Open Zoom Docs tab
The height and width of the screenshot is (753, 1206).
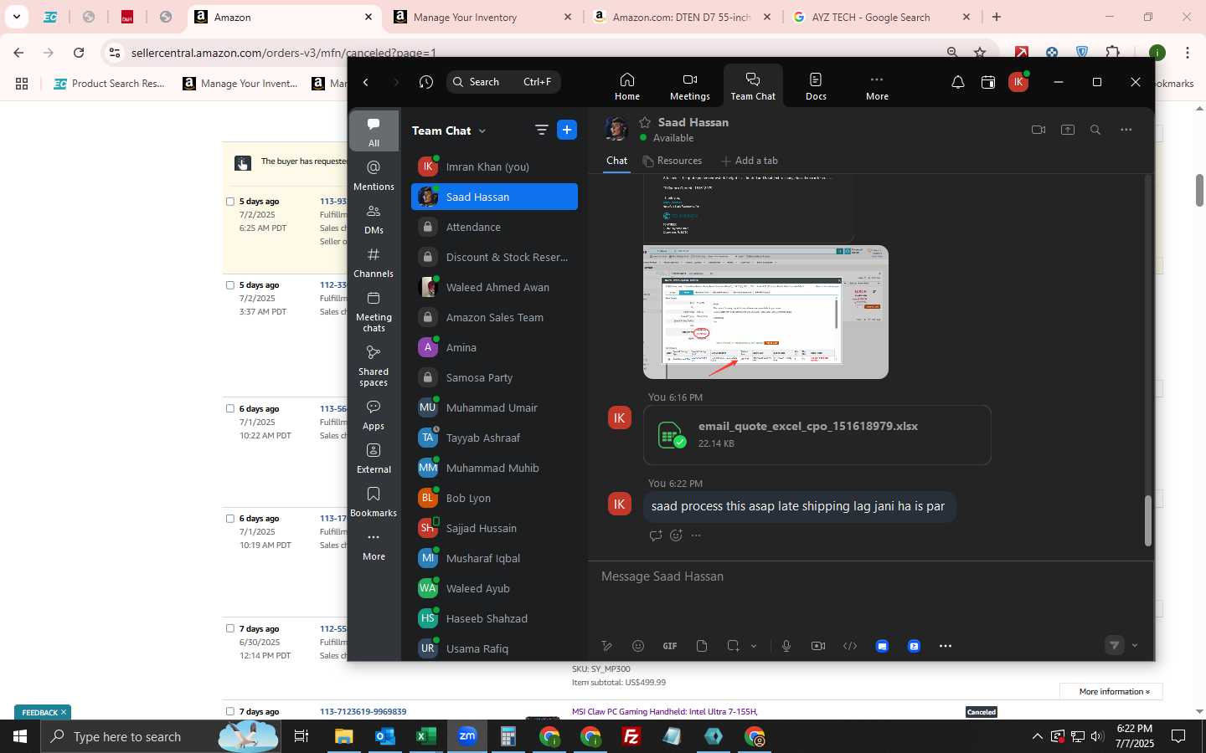click(816, 86)
